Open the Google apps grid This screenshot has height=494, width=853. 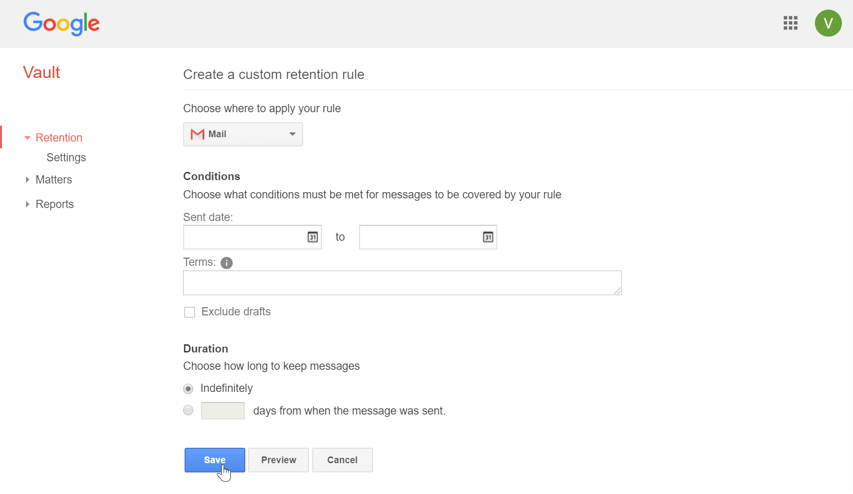[x=790, y=23]
